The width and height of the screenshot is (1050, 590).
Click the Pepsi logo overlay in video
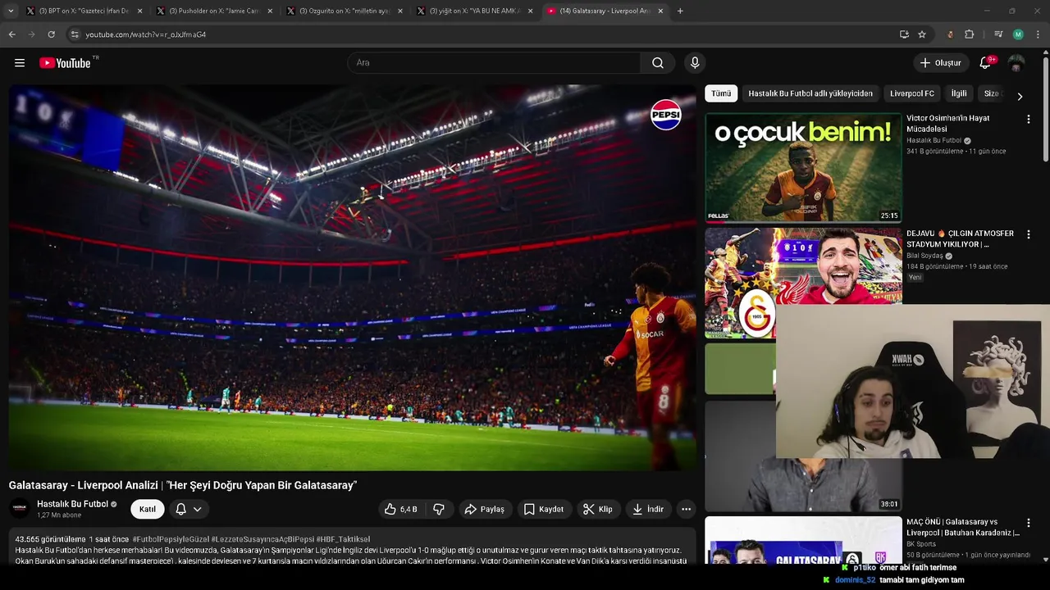tap(666, 115)
